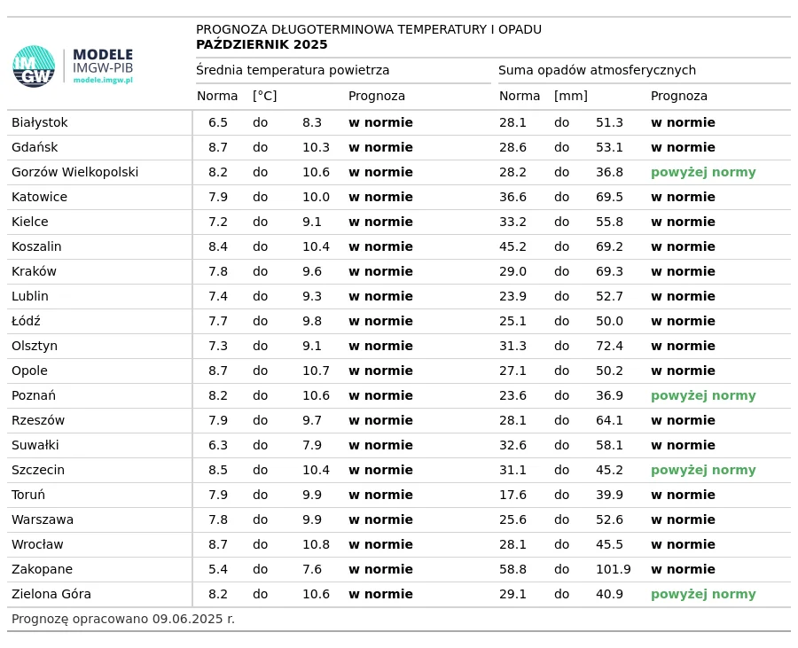
Task: Click the temperature unit label [°C]
Action: click(264, 96)
